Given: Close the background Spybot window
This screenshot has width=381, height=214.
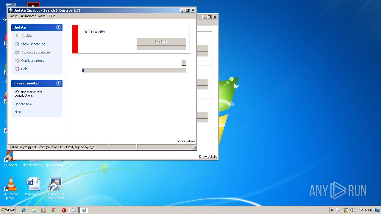Looking at the screenshot, I should point(215,17).
